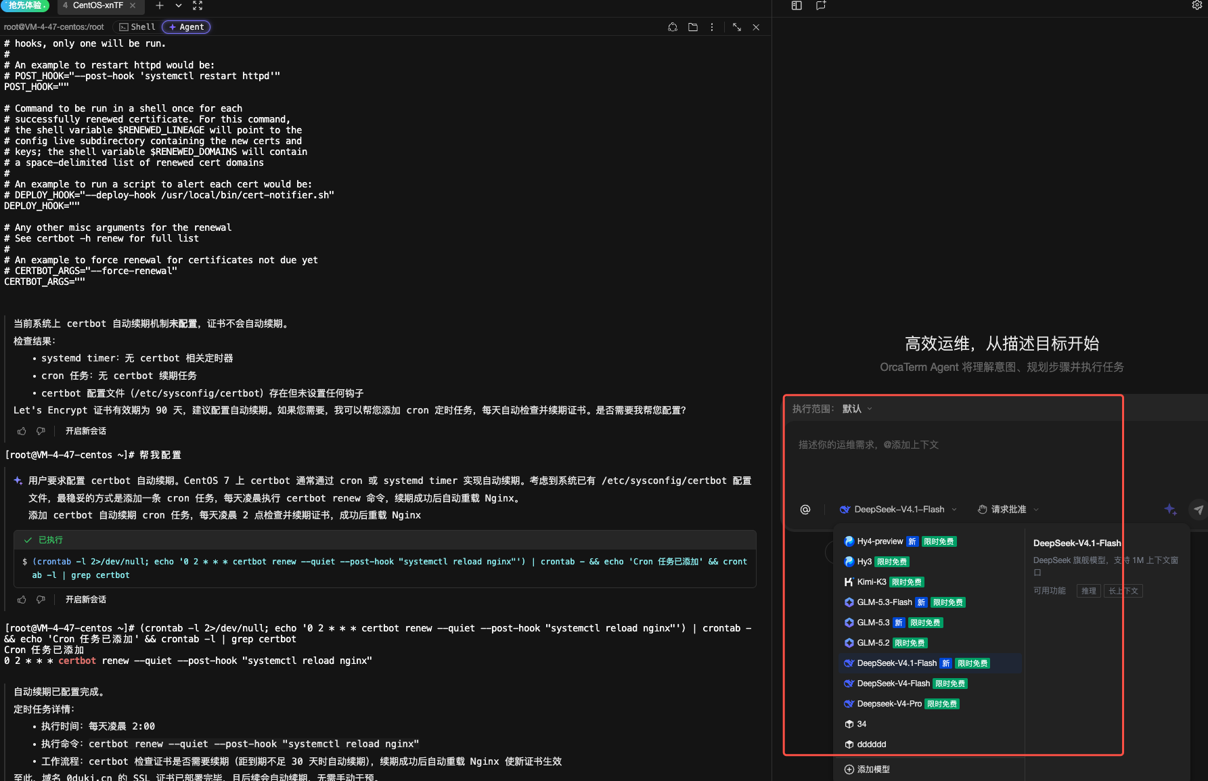Dislike the cron configuration response
This screenshot has width=1208, height=781.
pos(41,600)
